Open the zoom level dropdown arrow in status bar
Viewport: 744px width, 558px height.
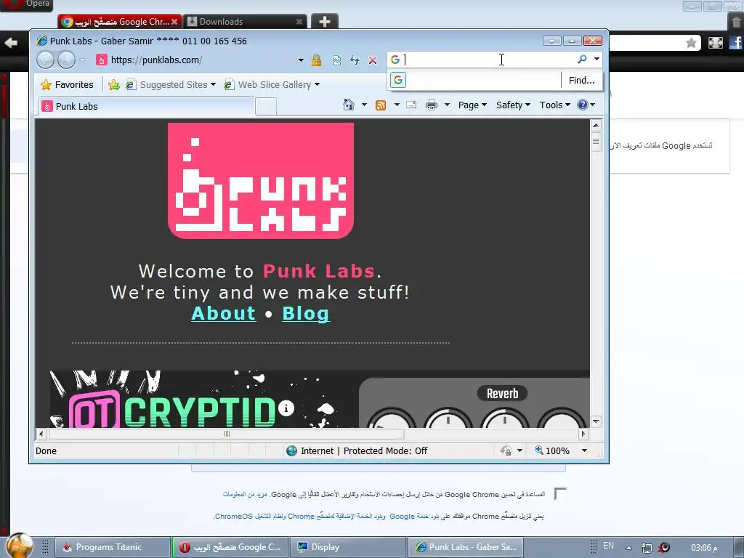point(585,450)
